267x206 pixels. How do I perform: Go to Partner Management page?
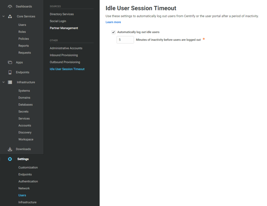click(x=64, y=28)
